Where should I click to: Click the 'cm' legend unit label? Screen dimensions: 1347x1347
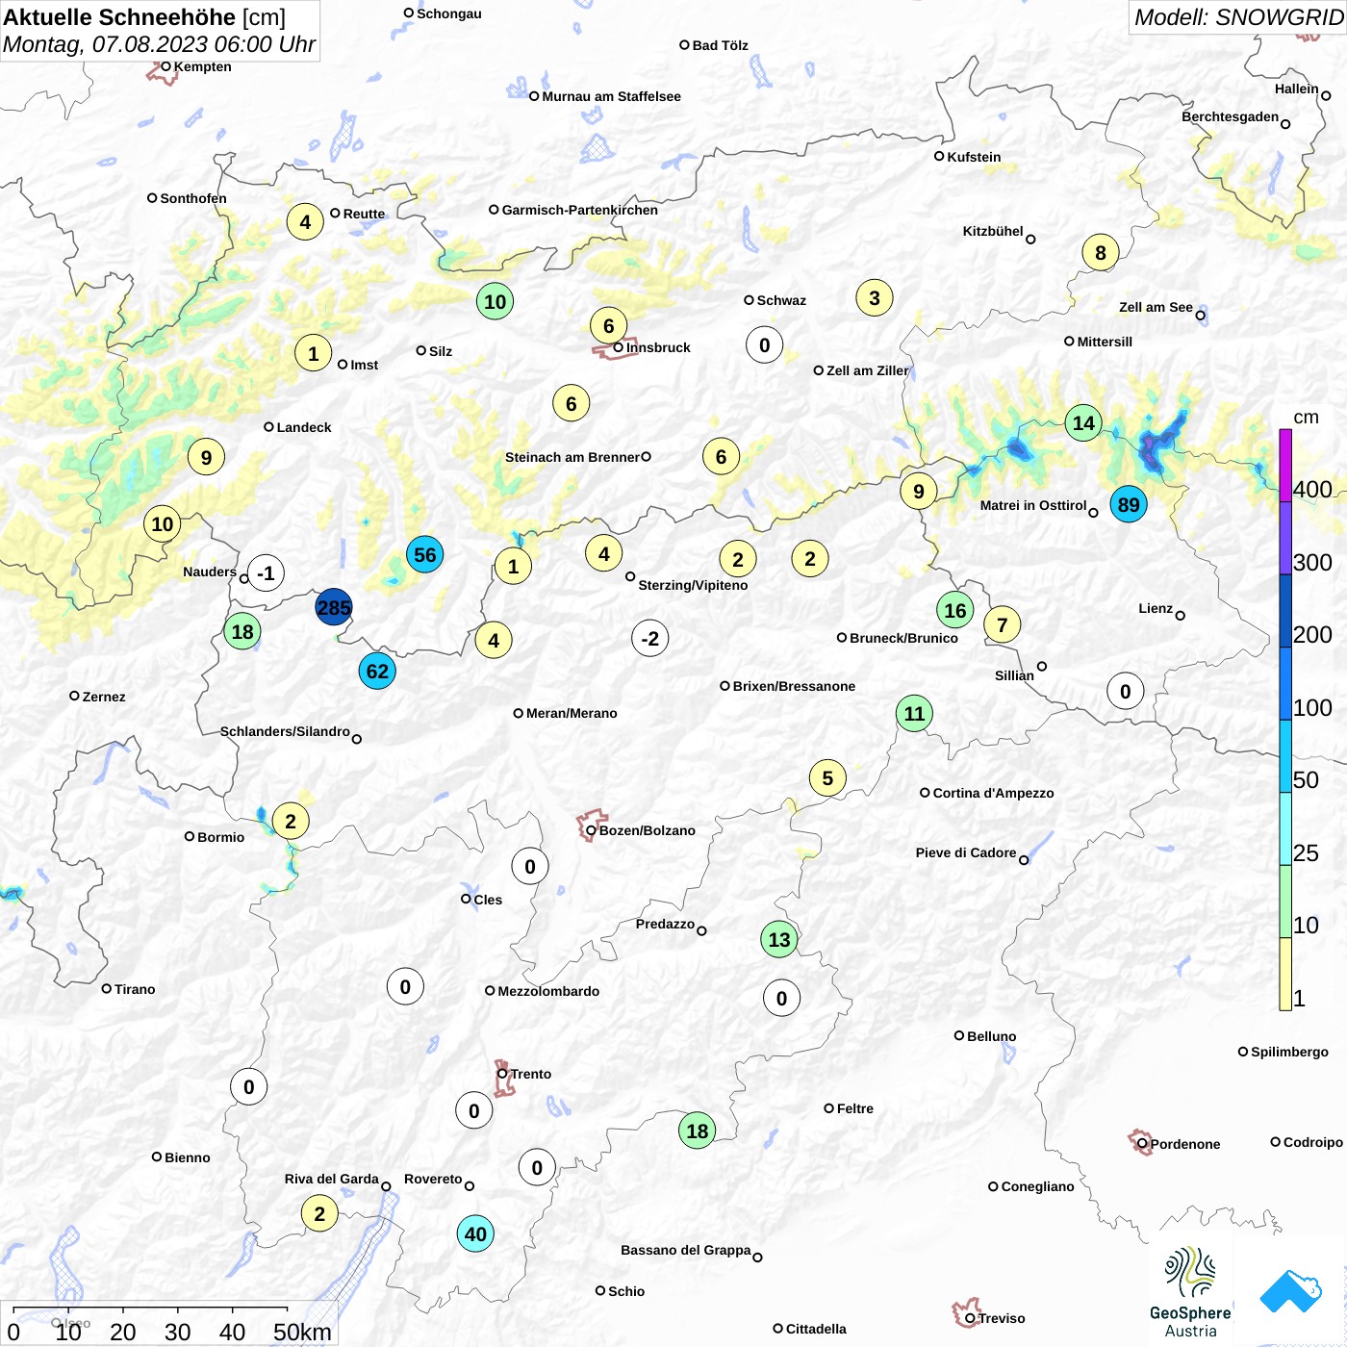1306,417
